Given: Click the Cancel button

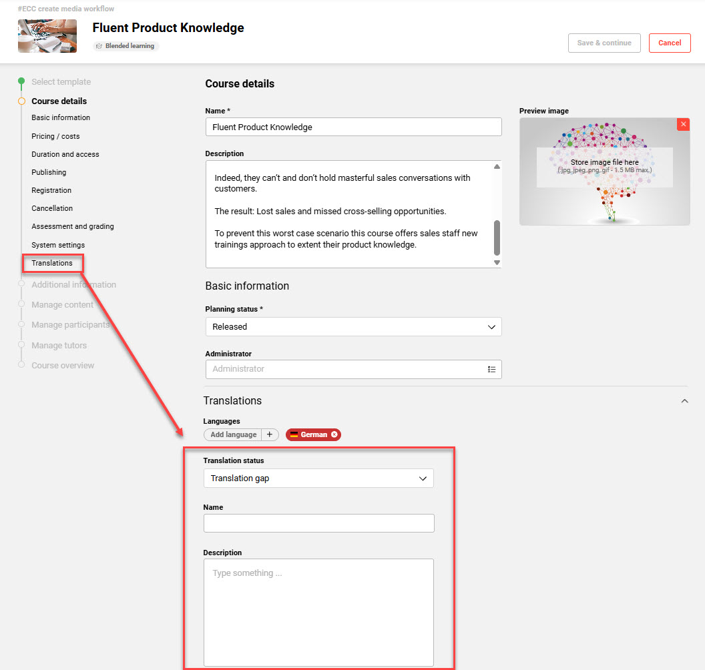Looking at the screenshot, I should (670, 43).
